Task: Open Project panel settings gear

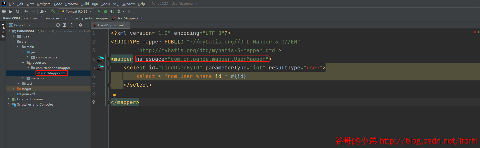Action: 80,25
